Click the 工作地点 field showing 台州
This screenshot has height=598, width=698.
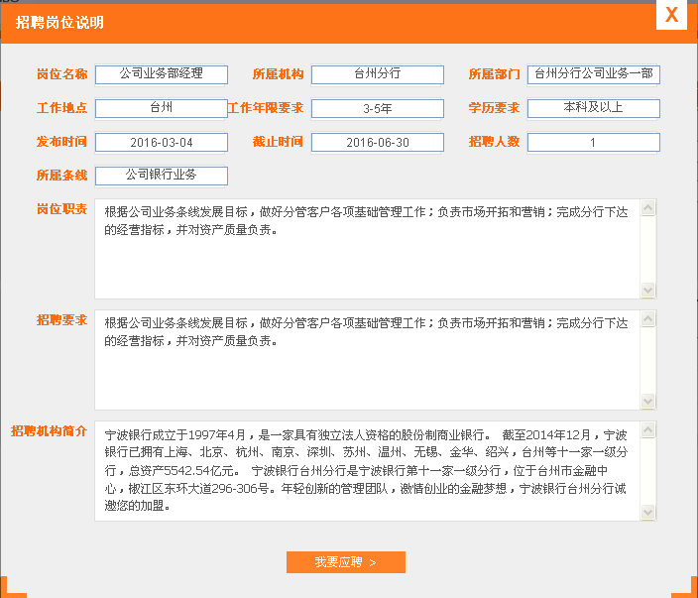tap(162, 108)
